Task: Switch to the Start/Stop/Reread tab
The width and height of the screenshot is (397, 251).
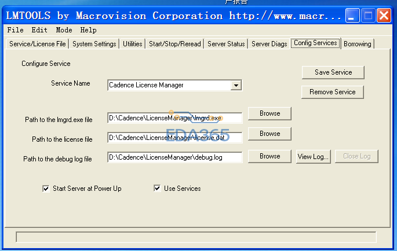Action: click(x=175, y=44)
